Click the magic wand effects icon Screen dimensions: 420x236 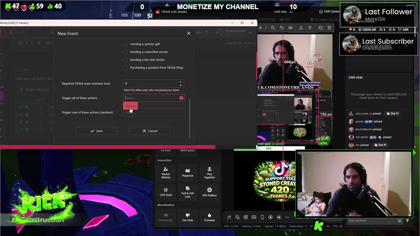[229, 217]
